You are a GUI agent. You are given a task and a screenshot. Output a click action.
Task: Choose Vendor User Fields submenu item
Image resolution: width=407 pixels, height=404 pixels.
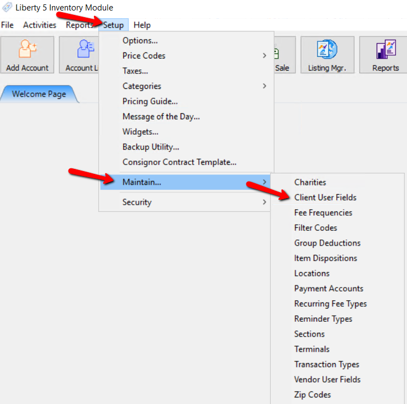click(337, 379)
